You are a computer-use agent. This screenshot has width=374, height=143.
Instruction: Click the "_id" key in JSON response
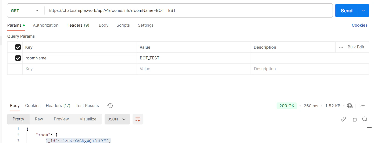pyautogui.click(x=52, y=141)
